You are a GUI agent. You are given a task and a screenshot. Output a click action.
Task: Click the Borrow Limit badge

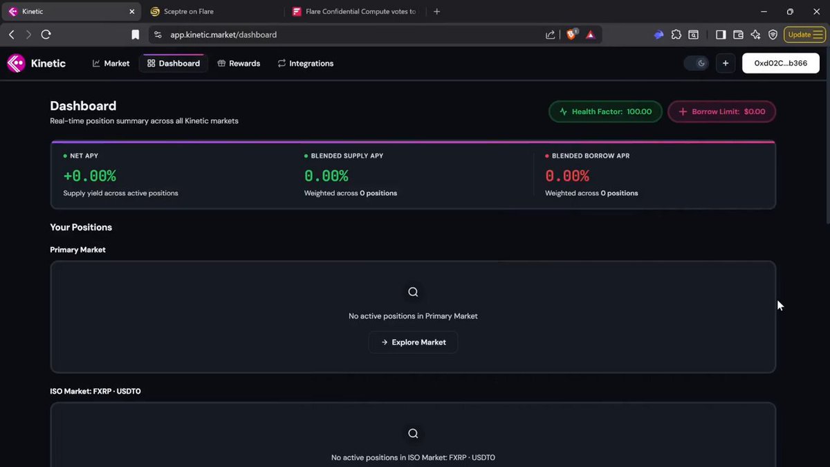pos(721,111)
